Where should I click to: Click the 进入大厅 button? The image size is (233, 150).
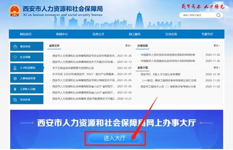pos(115,138)
